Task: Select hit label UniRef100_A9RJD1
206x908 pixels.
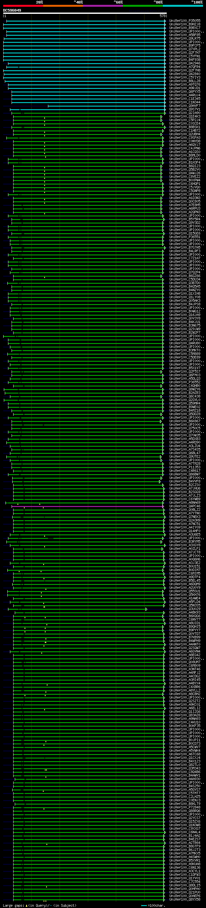Action: (185, 88)
